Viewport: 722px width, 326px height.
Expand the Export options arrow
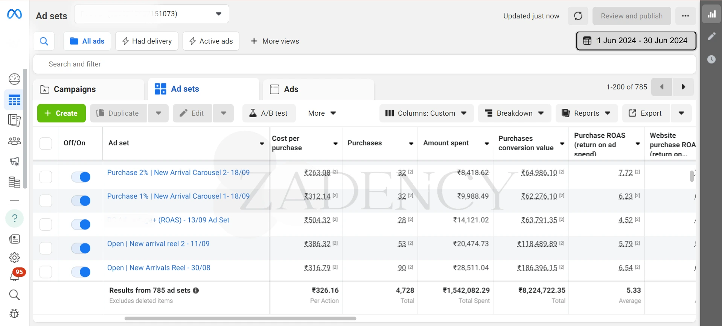(681, 113)
